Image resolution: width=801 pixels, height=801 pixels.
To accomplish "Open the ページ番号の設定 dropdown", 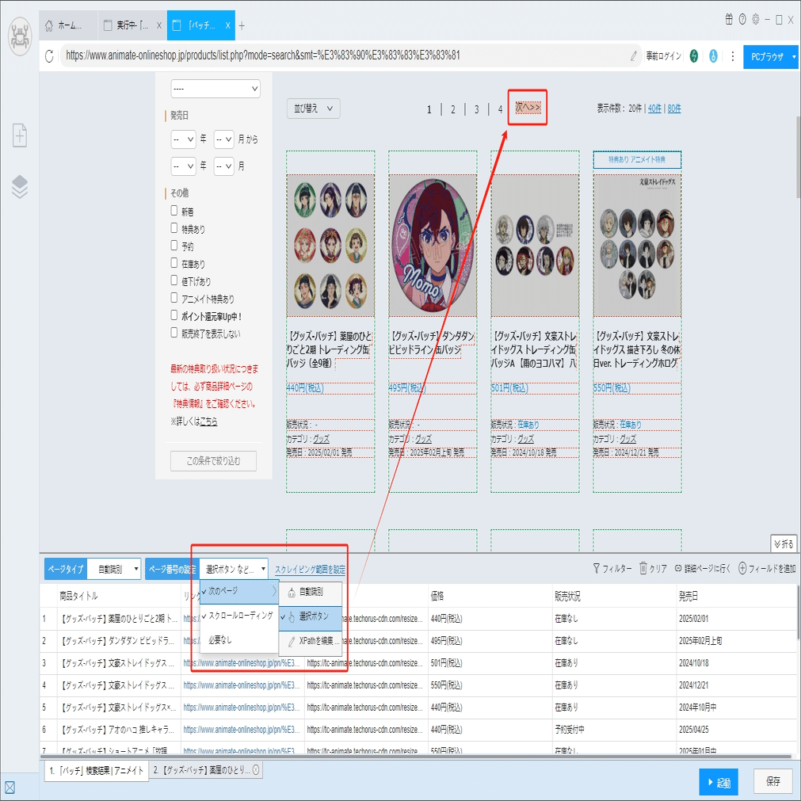I will pos(234,569).
